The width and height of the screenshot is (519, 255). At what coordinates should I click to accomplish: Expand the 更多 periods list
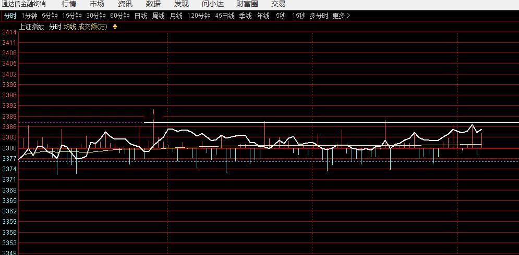click(341, 16)
